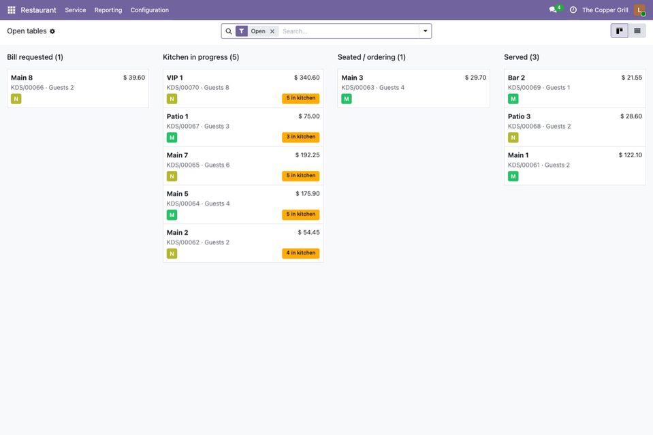This screenshot has width=653, height=435.
Task: Click the M avatar on Bar 2
Action: pyautogui.click(x=513, y=99)
